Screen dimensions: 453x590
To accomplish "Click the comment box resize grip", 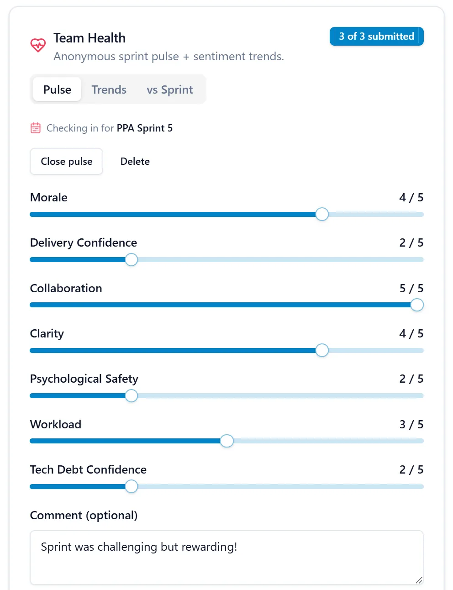I will coord(419,580).
